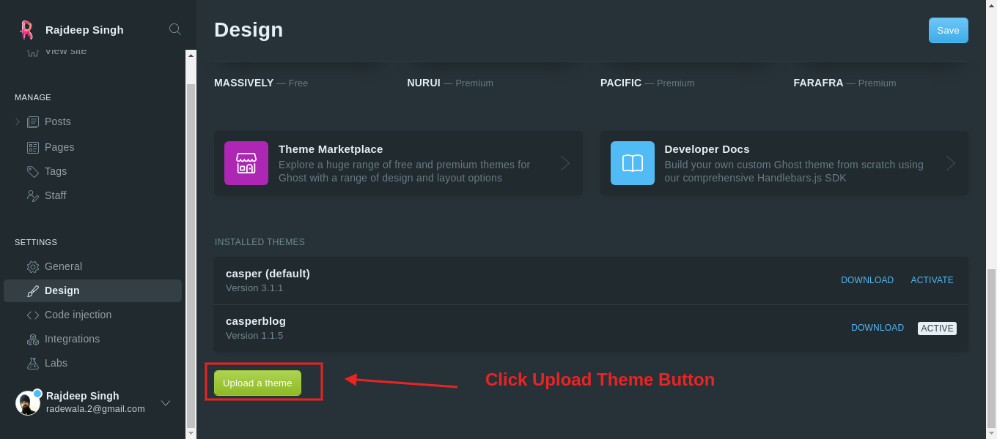
Task: Click the purple Theme Marketplace storefront icon
Action: [246, 163]
